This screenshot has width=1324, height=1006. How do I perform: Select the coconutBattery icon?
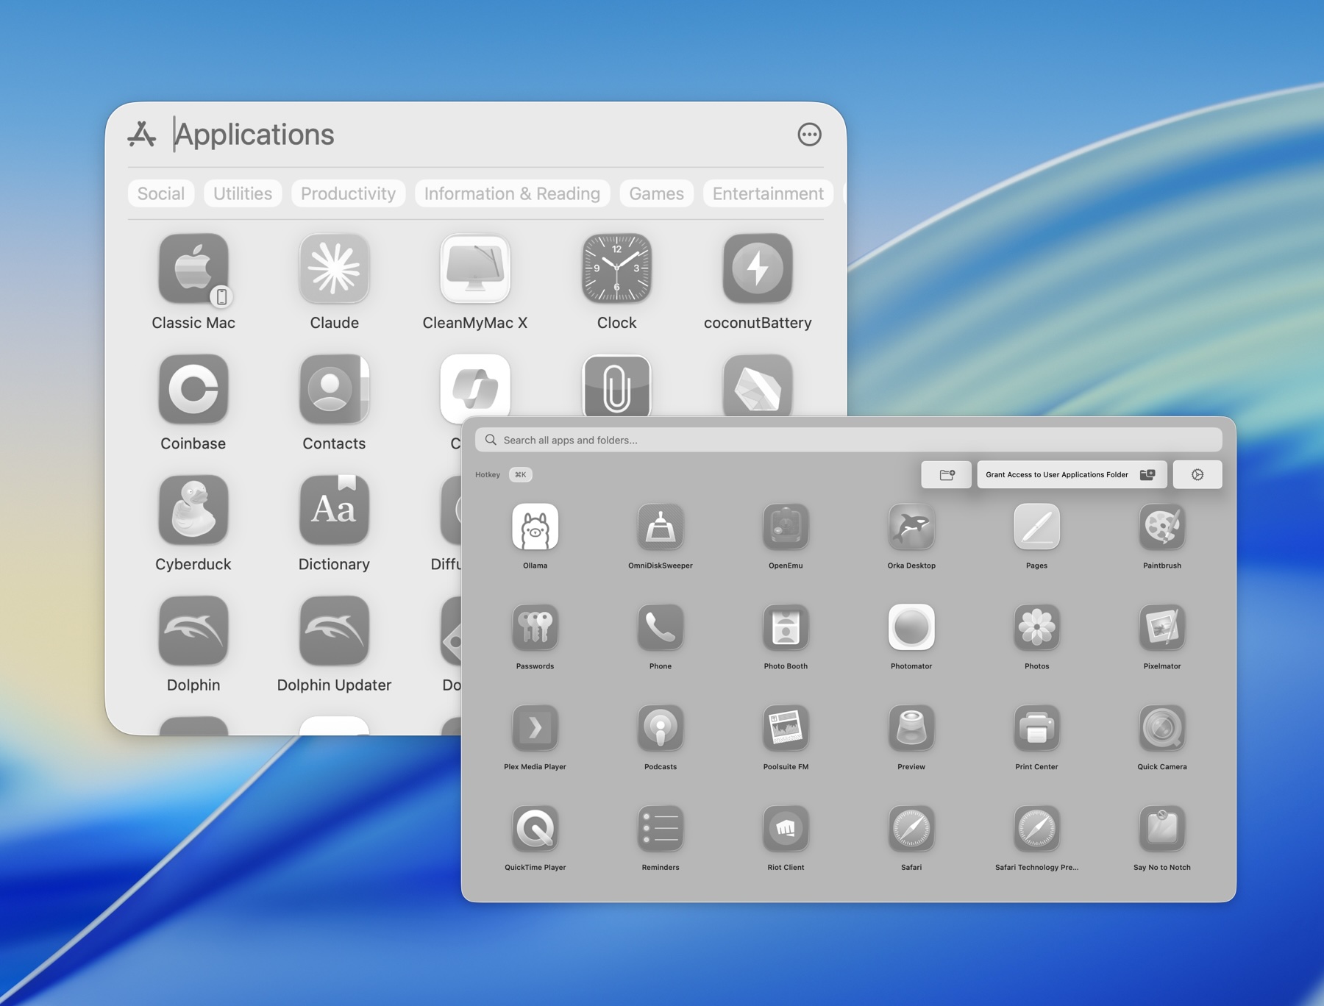click(x=758, y=269)
